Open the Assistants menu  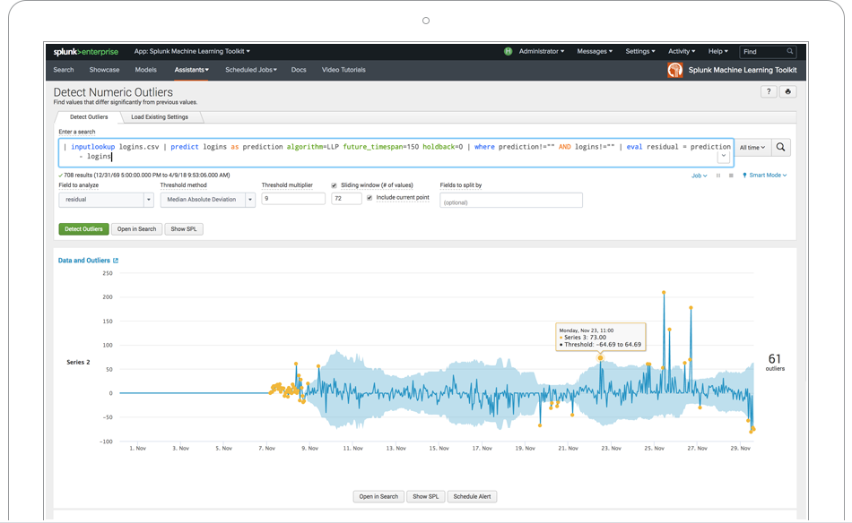[190, 69]
